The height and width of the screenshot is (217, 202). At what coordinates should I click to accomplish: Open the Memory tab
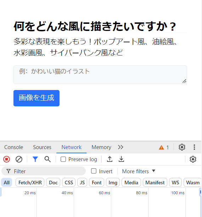coord(101,147)
